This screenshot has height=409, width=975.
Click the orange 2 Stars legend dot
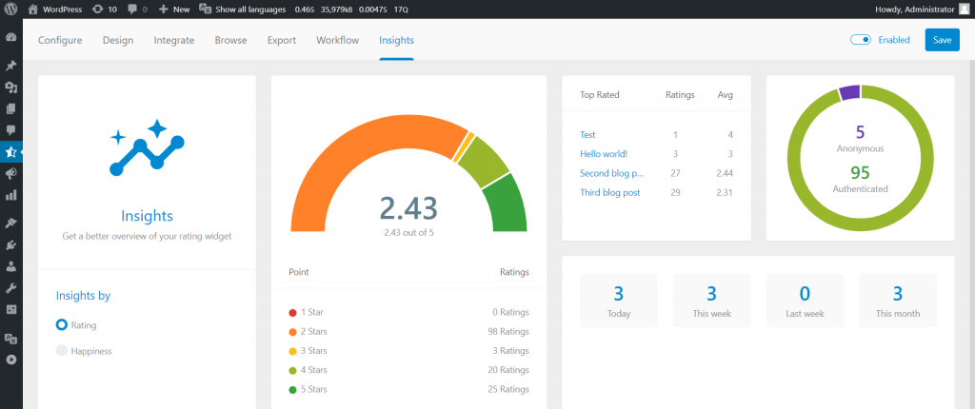[x=292, y=332]
